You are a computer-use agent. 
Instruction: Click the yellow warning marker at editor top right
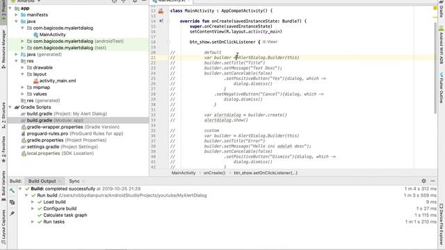[x=435, y=8]
